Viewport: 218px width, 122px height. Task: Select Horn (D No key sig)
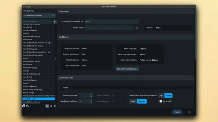pos(38,68)
